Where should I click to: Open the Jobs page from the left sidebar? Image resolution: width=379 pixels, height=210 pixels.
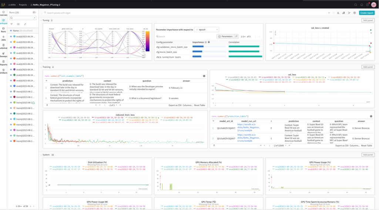coord(3,38)
